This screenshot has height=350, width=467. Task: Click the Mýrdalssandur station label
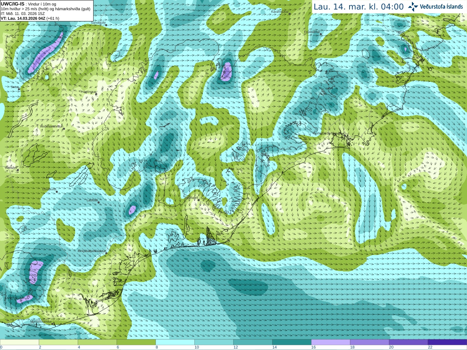coord(41,322)
